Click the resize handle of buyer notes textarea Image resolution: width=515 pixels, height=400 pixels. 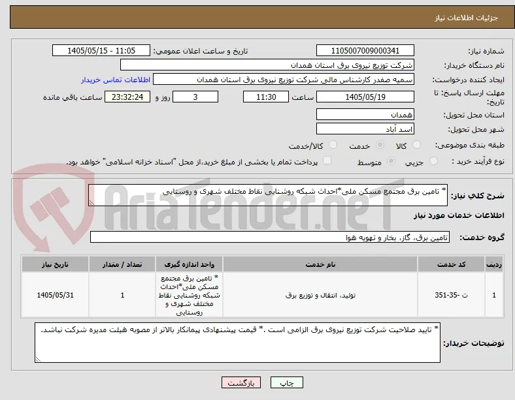[38, 360]
